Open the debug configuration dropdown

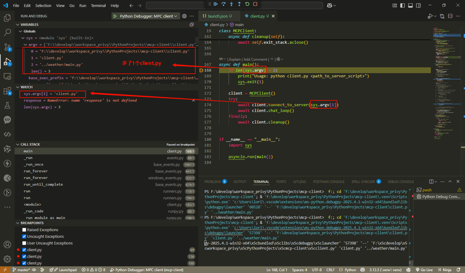(146, 16)
